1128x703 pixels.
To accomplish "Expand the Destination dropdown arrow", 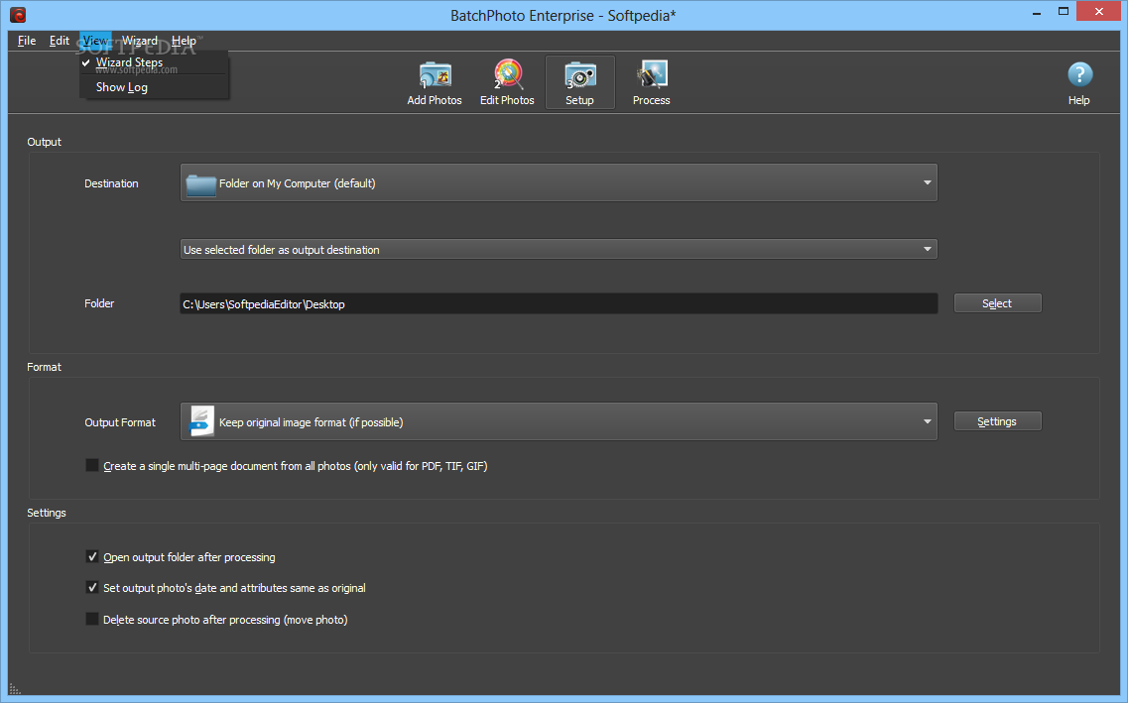I will click(928, 182).
